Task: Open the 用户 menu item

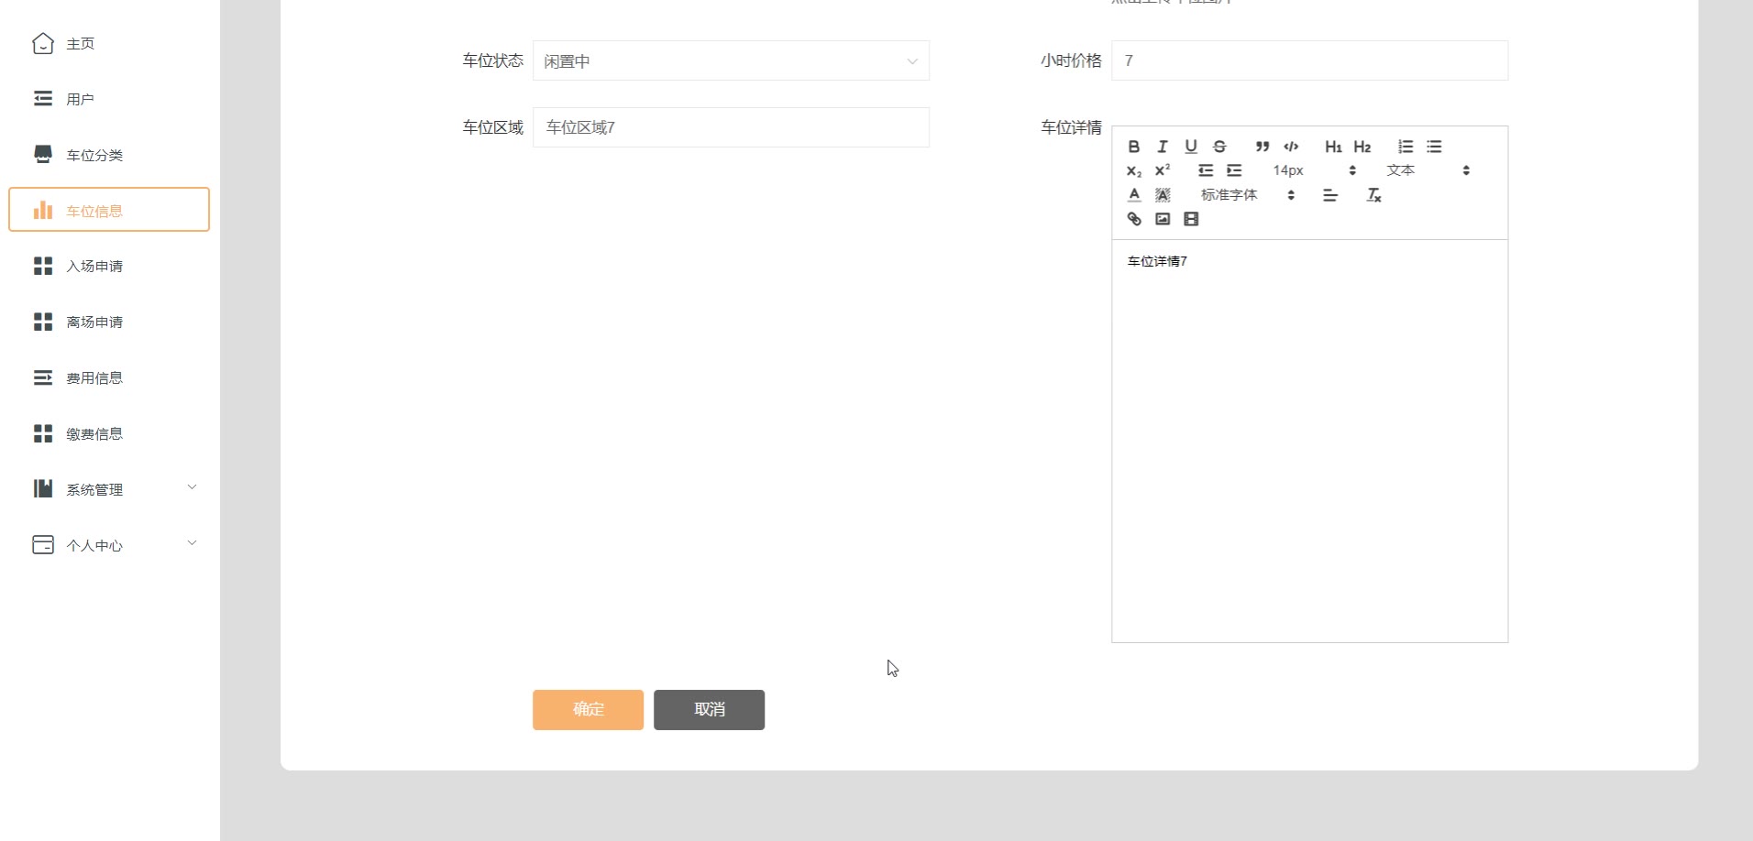Action: [x=109, y=99]
